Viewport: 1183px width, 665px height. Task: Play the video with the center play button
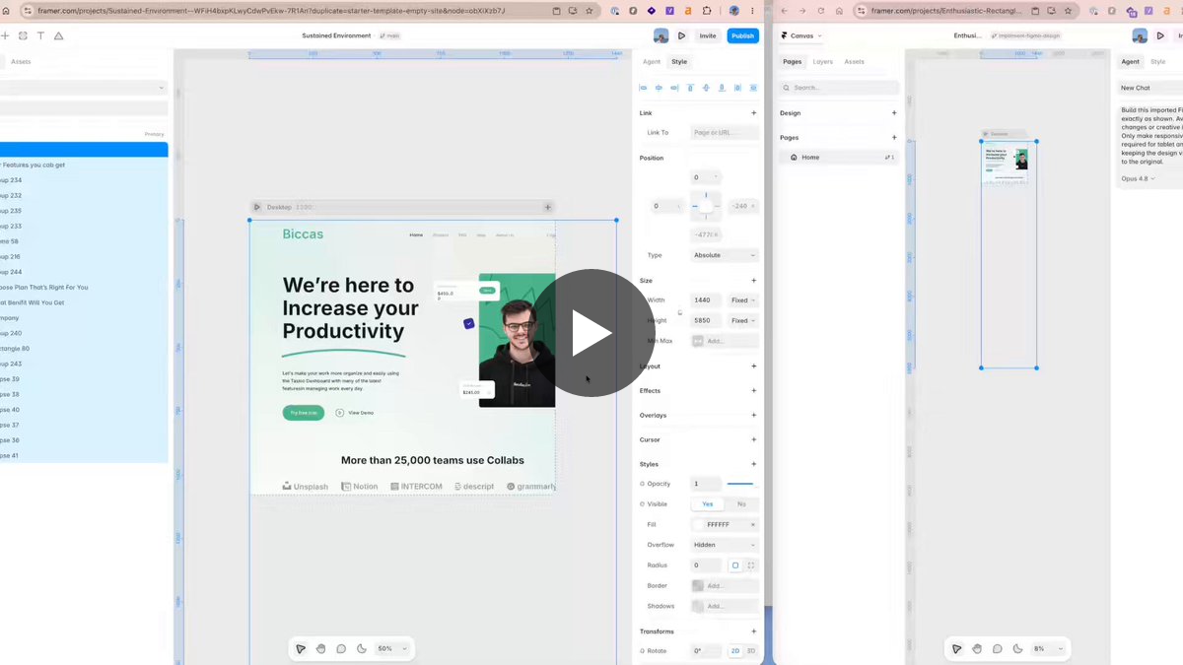[x=591, y=333]
